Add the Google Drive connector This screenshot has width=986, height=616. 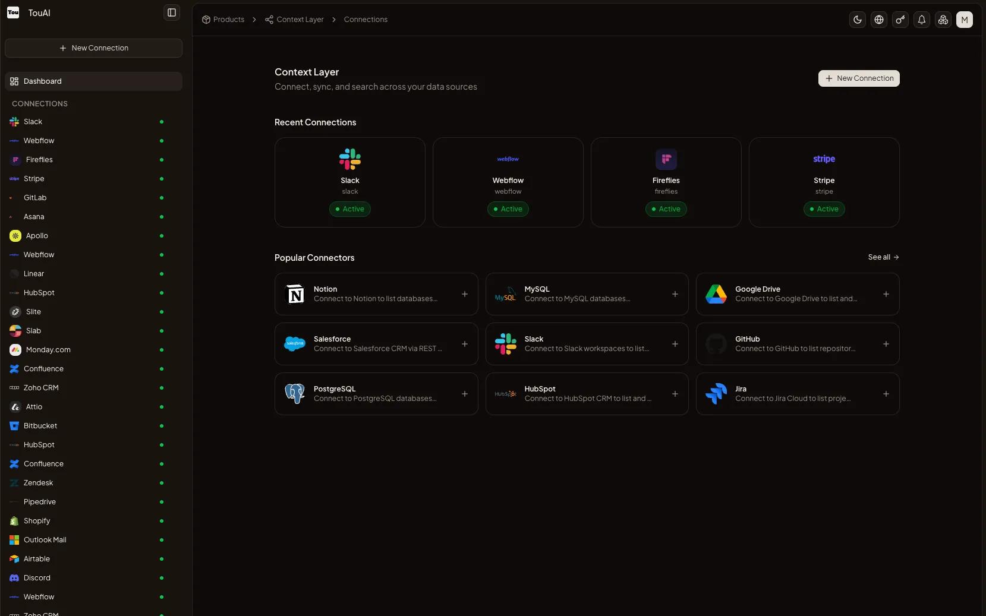(x=886, y=294)
